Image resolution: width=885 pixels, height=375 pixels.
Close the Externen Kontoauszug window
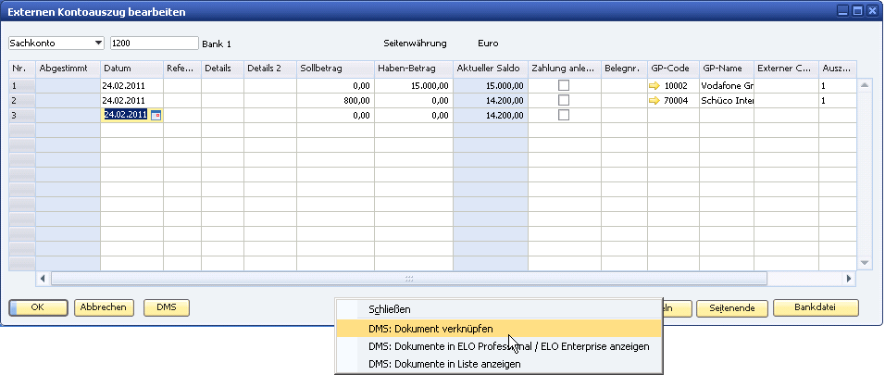873,11
